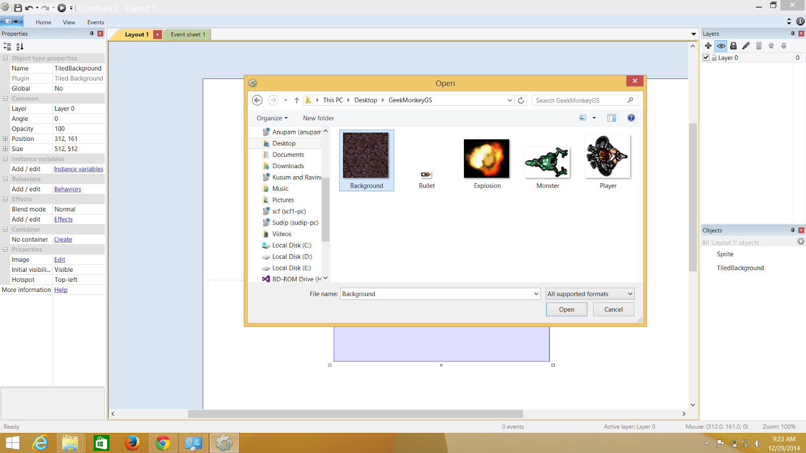Image resolution: width=806 pixels, height=453 pixels.
Task: Move Layer 0 up with the arrow icon
Action: (771, 46)
